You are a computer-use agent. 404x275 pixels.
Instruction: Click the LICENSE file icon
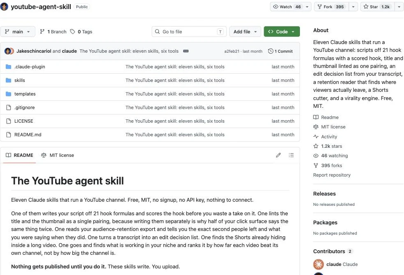coord(9,121)
